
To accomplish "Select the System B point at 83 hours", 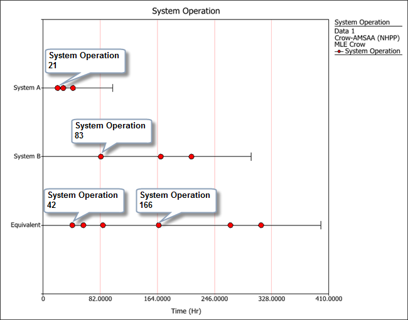I will [100, 157].
